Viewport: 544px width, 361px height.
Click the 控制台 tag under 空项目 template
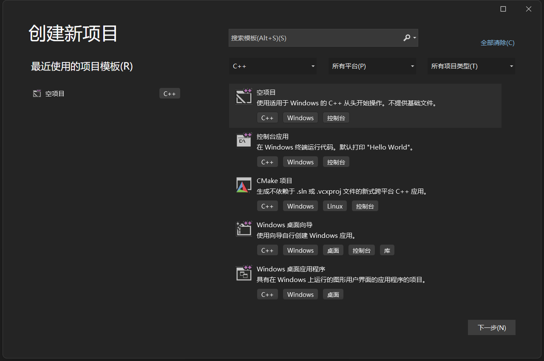click(336, 118)
